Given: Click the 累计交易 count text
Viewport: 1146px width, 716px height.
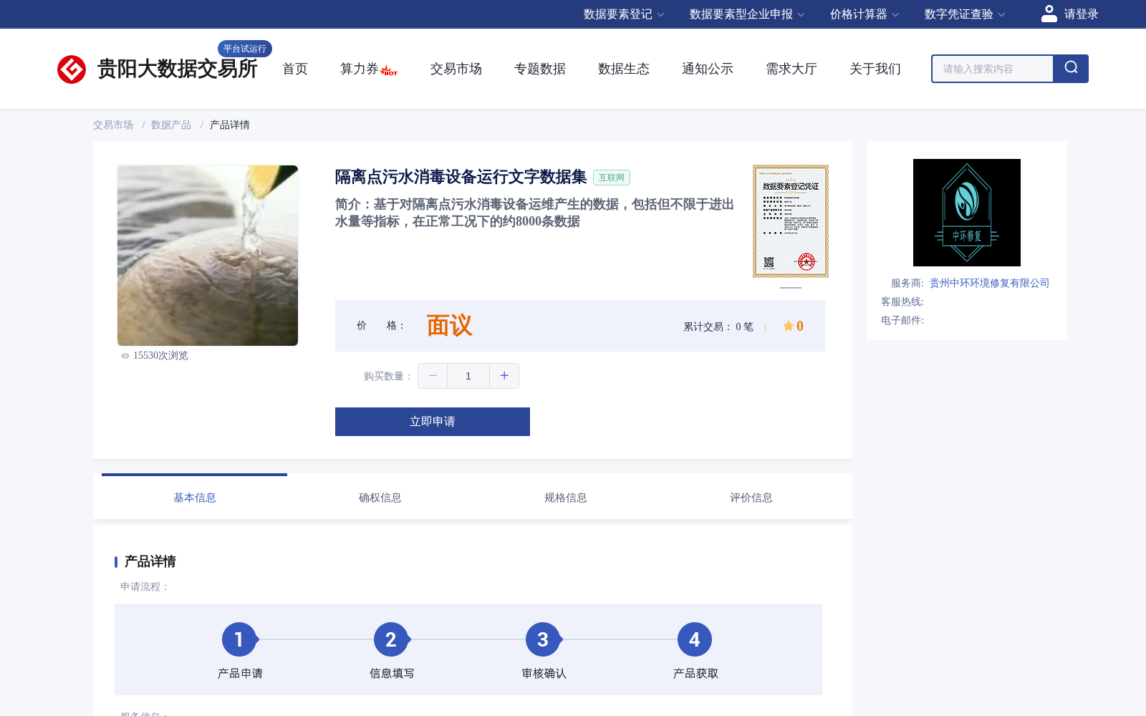Looking at the screenshot, I should (718, 326).
